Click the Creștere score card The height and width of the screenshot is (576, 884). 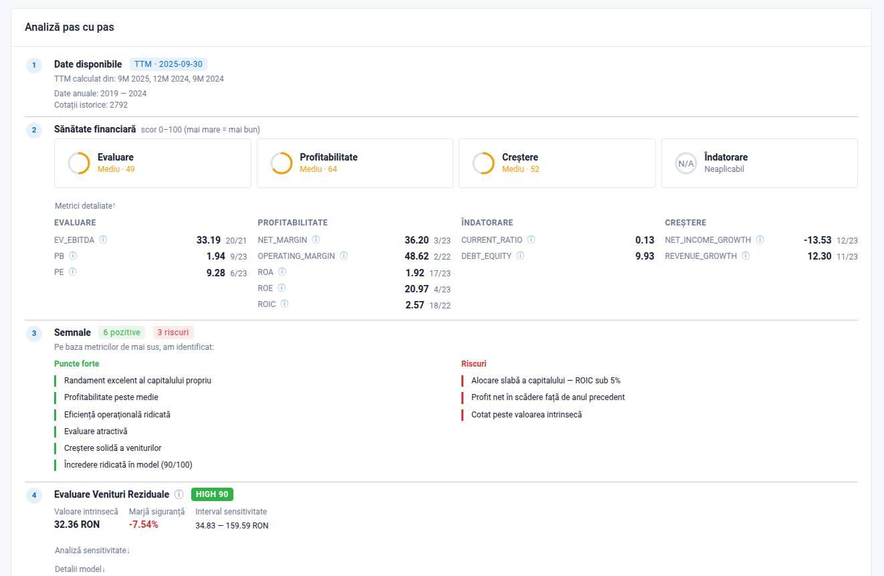coord(556,163)
